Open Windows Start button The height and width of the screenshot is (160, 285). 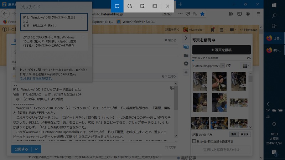tap(274, 5)
